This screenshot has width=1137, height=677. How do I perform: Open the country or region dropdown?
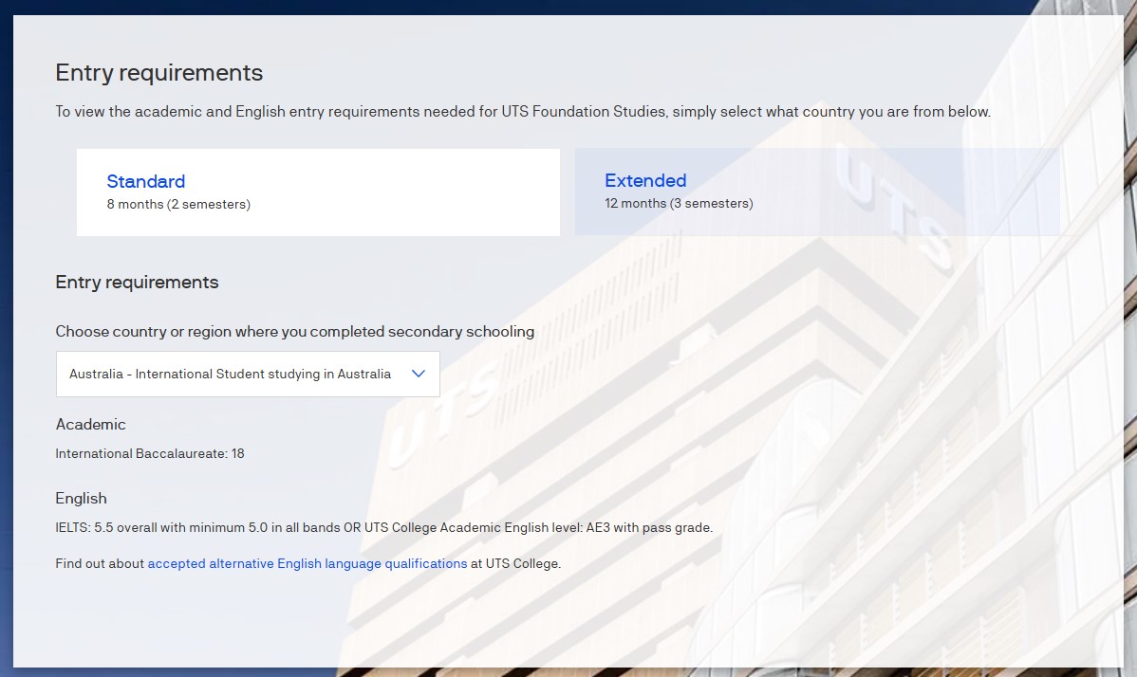(x=248, y=374)
